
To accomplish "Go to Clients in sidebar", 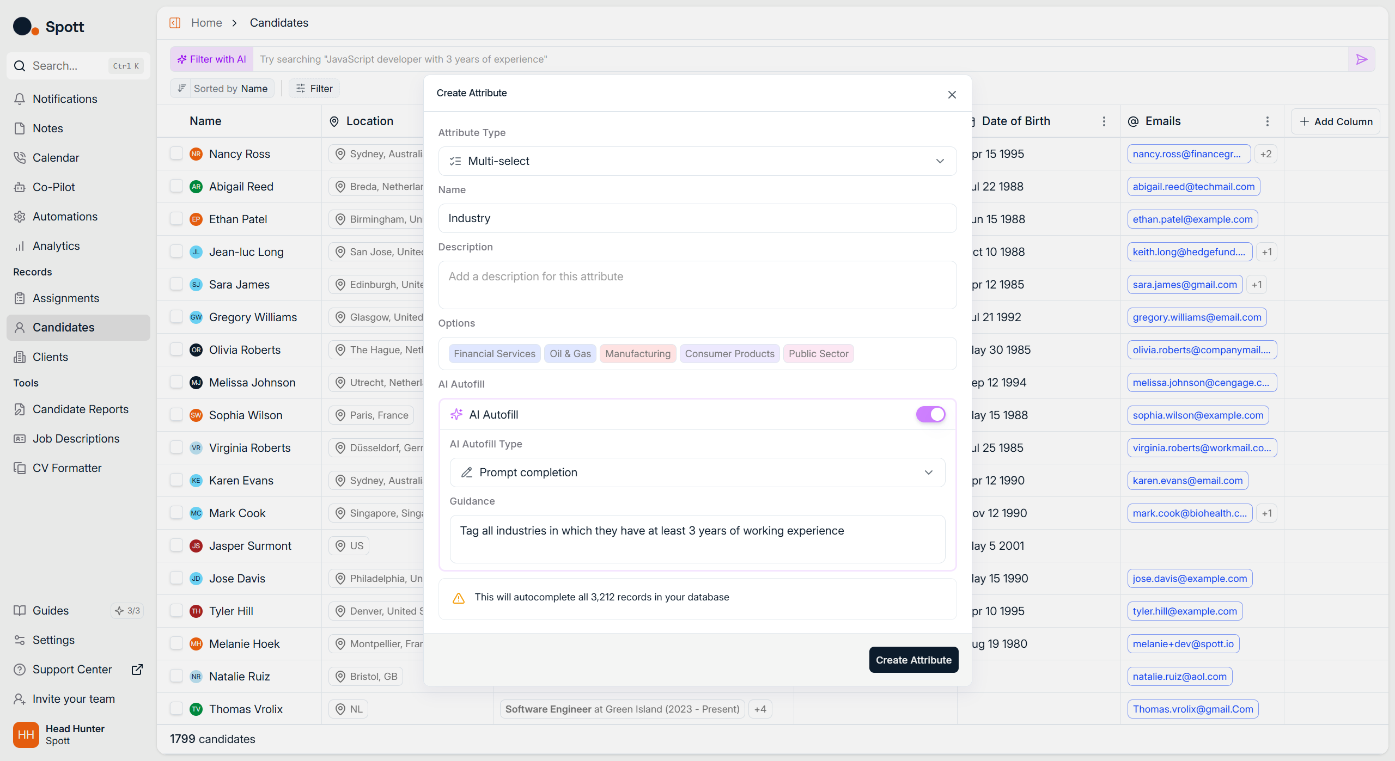I will click(50, 357).
